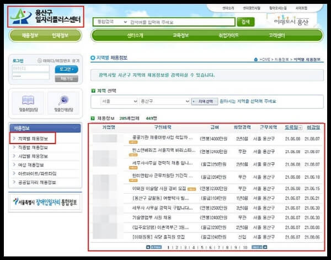Open job listing 세무사사무실 경력직 채용

[x=162, y=163]
